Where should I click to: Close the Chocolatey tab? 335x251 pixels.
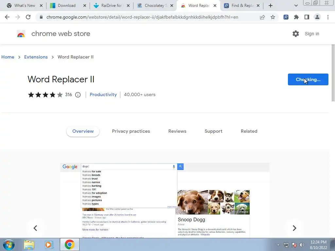(x=171, y=6)
